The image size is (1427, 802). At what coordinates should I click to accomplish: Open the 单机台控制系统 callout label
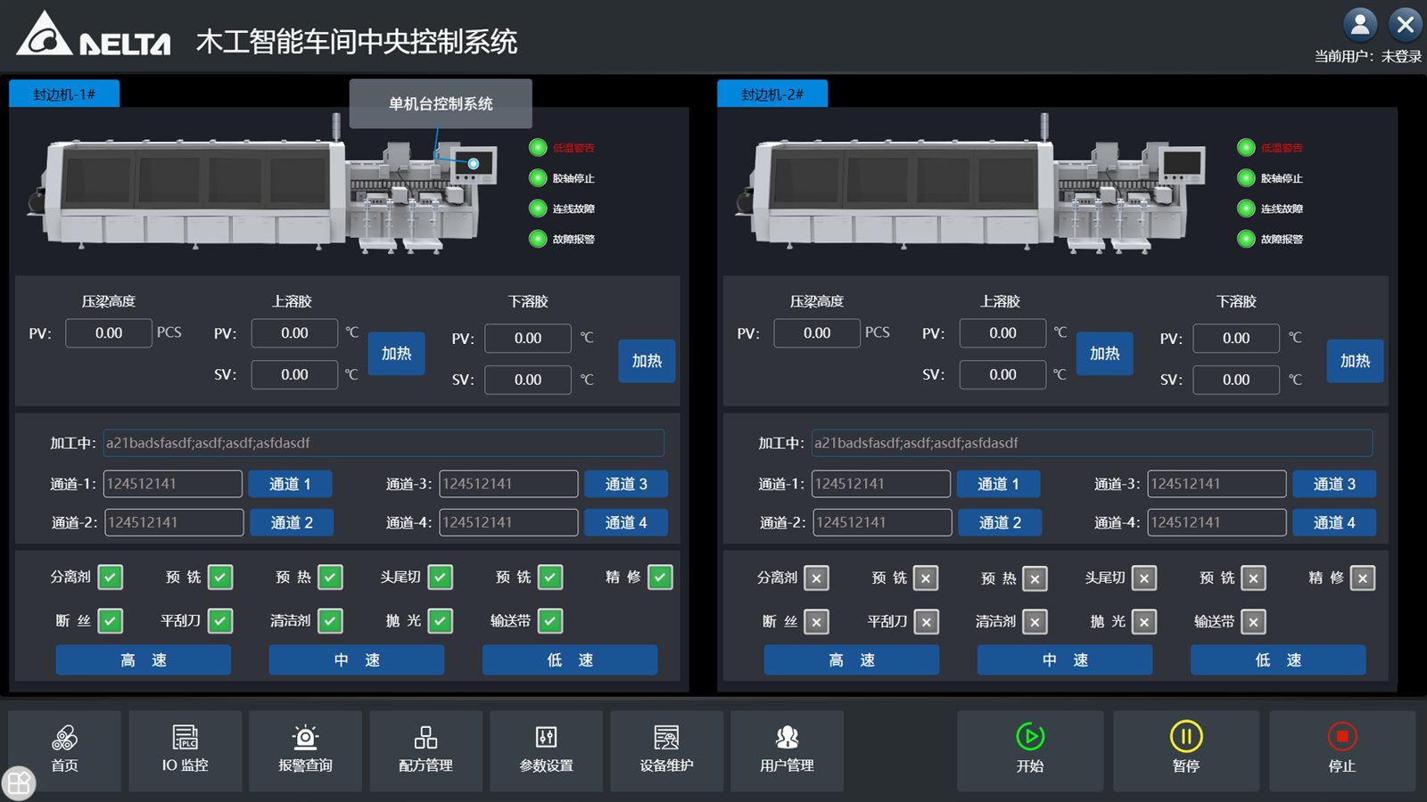pyautogui.click(x=441, y=103)
